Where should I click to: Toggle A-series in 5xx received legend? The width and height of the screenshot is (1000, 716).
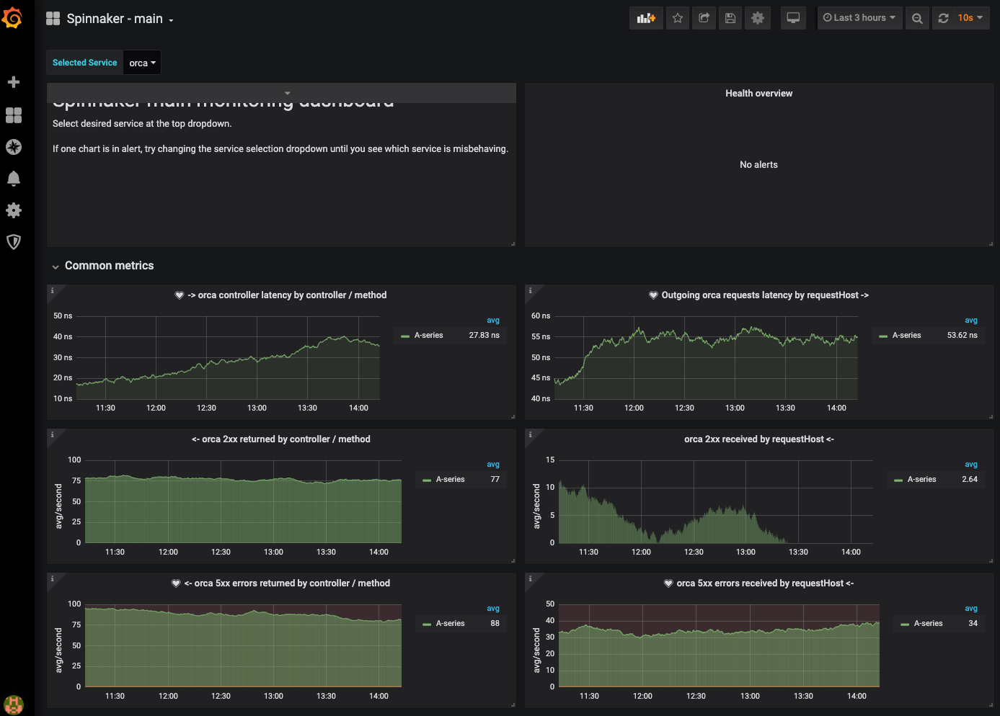tap(928, 624)
